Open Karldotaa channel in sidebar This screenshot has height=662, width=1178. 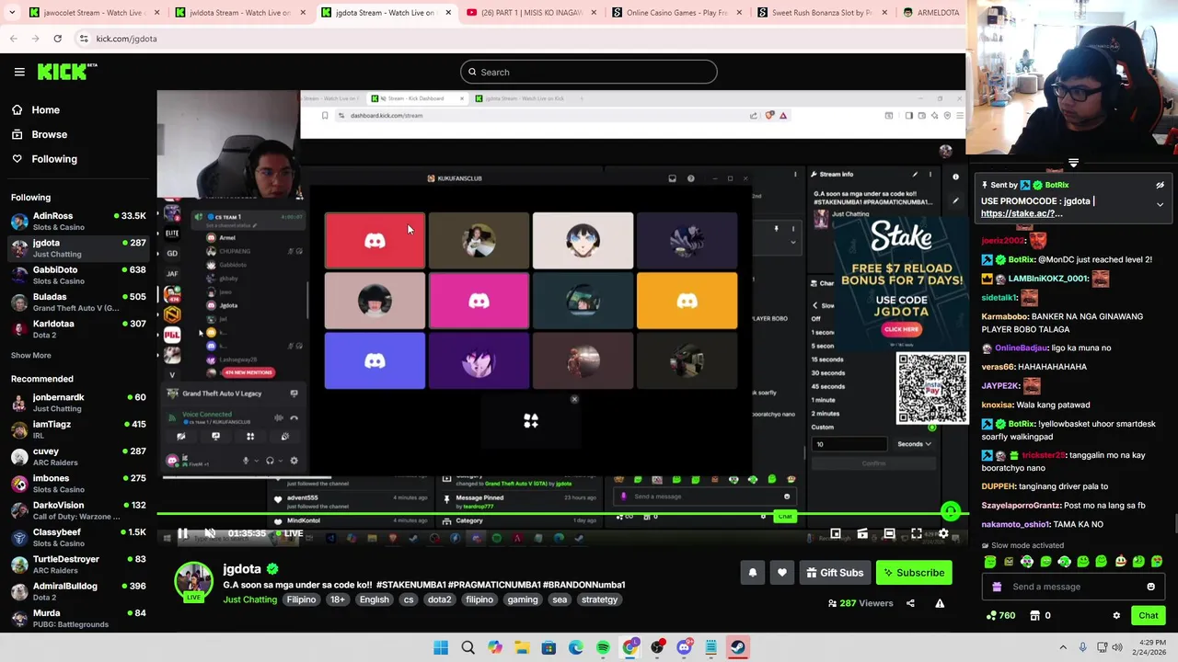pos(78,329)
